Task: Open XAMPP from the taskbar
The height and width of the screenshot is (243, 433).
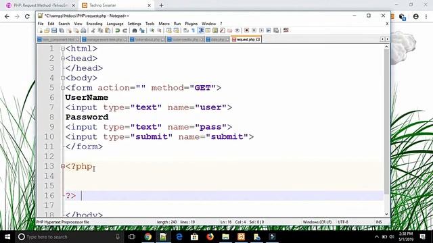Action: pyautogui.click(x=241, y=237)
